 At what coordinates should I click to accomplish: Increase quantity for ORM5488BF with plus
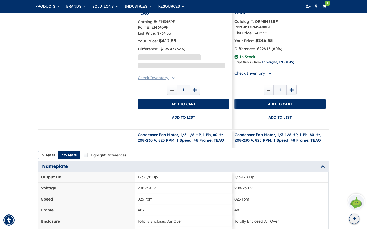point(292,90)
